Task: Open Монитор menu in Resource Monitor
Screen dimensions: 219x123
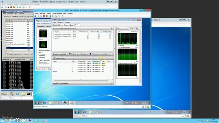Action: (x=60, y=22)
